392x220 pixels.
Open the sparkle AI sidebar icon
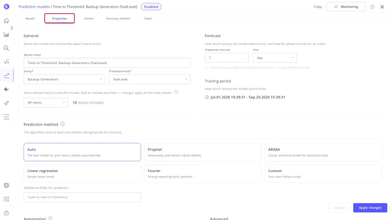coord(6,103)
